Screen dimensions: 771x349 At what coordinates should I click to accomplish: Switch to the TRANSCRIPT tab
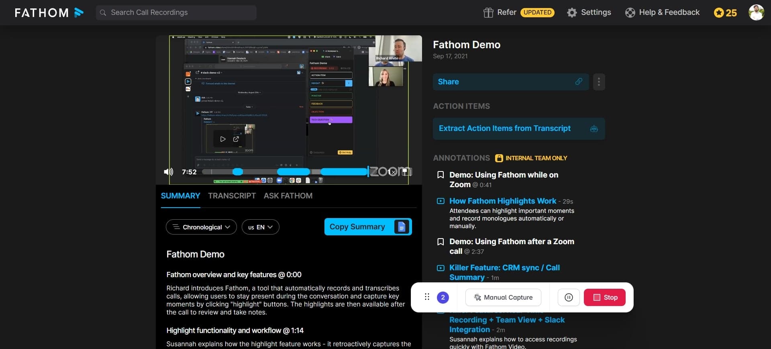pos(232,196)
